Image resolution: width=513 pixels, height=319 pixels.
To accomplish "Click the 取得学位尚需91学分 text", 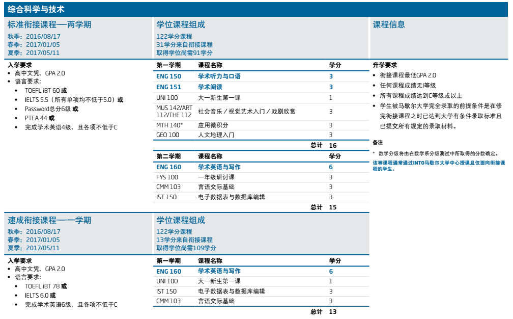I will [184, 53].
